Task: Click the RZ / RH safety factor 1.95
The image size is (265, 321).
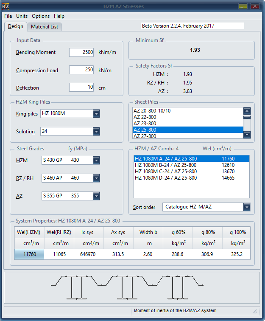Action: tap(187, 83)
